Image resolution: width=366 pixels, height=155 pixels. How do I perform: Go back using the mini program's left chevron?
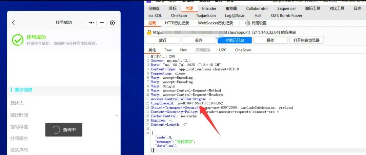point(13,23)
